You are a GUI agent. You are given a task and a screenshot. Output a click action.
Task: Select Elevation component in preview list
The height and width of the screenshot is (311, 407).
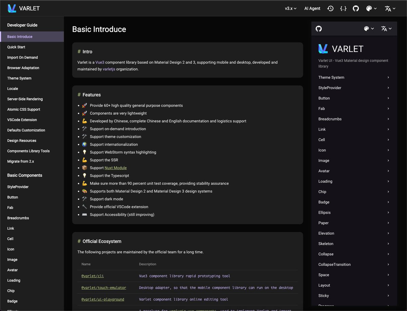coord(354,233)
